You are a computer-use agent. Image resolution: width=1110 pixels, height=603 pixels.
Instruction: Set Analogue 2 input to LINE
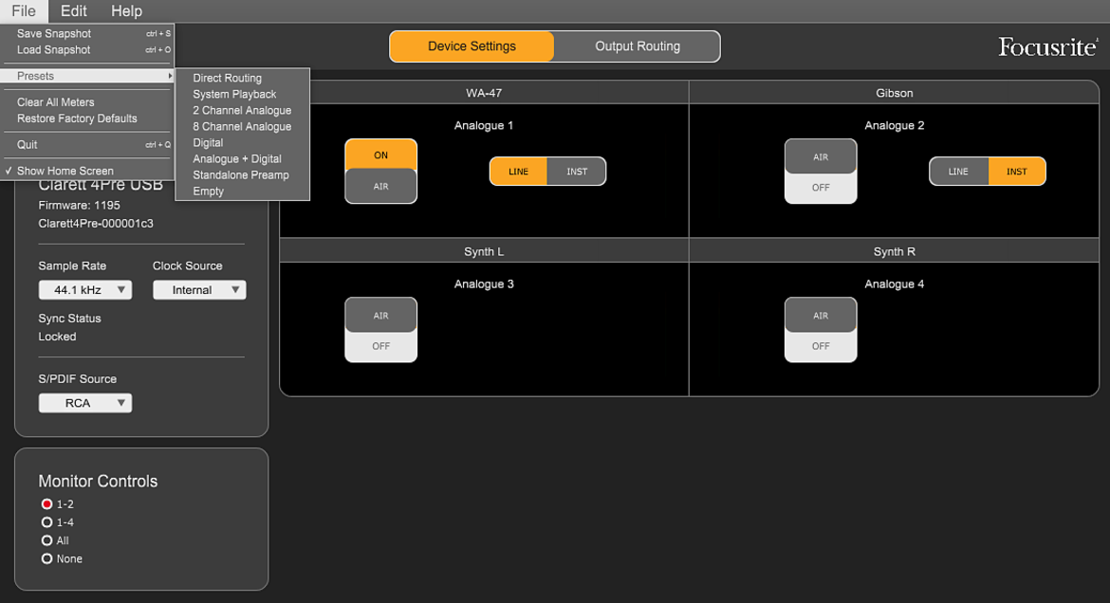(958, 172)
